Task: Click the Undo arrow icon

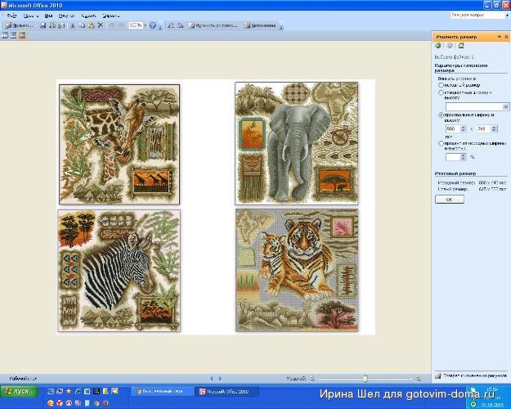Action: (111, 25)
